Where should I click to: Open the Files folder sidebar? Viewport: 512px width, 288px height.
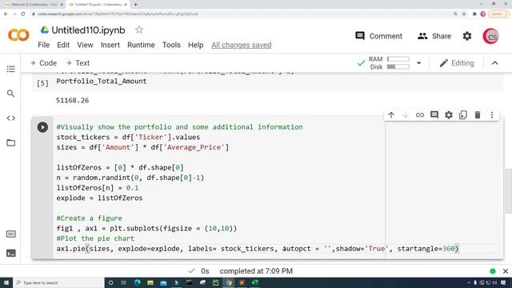click(x=10, y=142)
